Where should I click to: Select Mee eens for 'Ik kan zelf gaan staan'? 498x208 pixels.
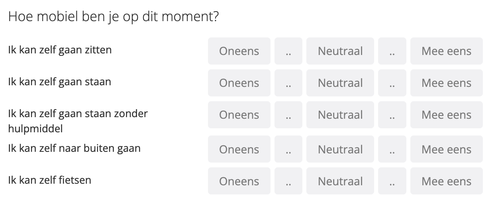point(446,83)
